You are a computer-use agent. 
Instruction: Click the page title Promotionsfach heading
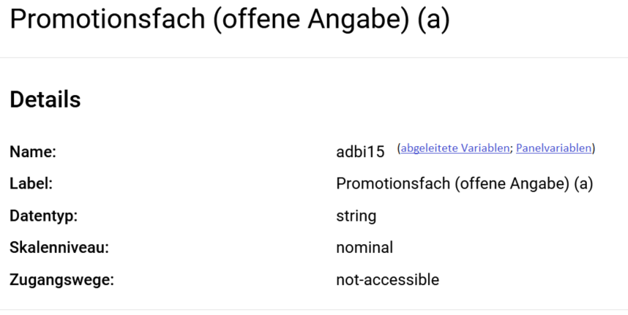click(x=230, y=19)
